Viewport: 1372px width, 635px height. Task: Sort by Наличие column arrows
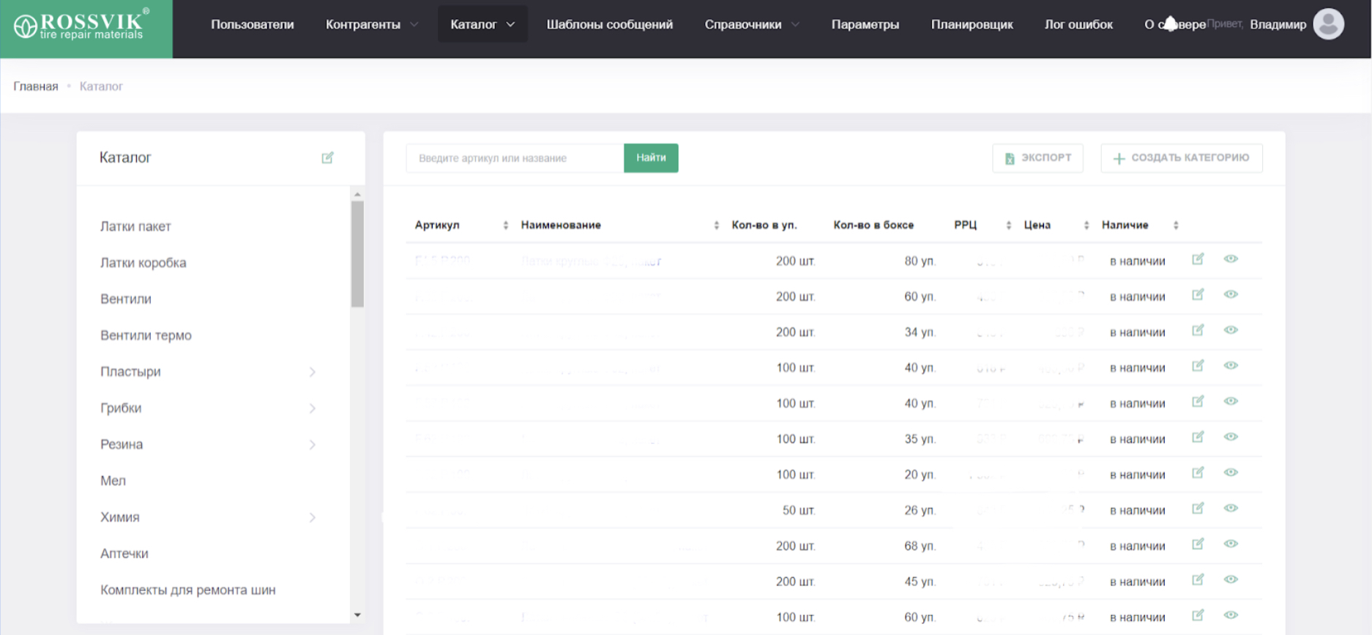(x=1176, y=226)
